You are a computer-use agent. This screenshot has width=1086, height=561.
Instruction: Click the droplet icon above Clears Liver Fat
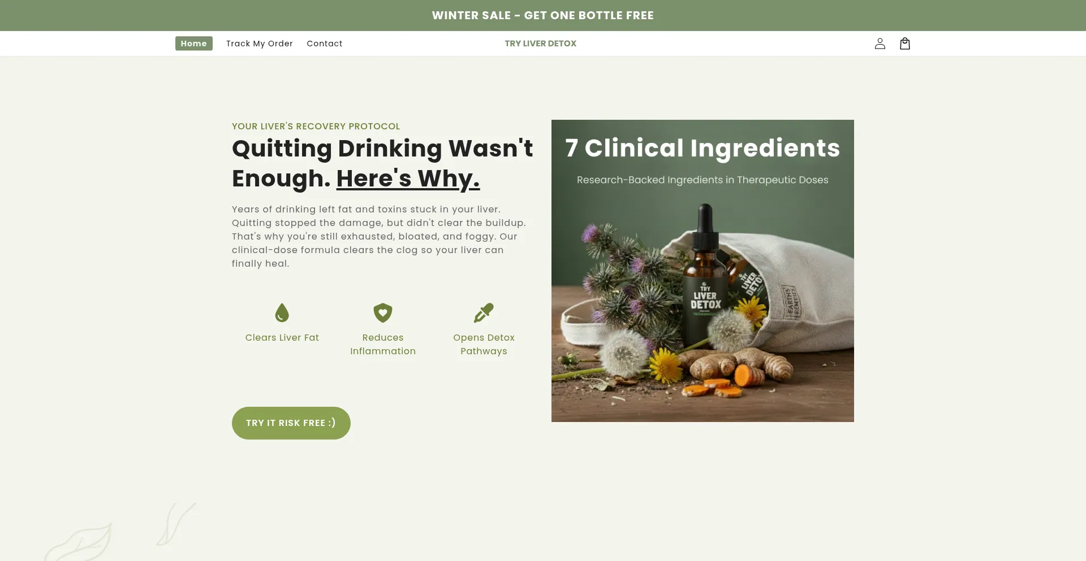(x=282, y=312)
